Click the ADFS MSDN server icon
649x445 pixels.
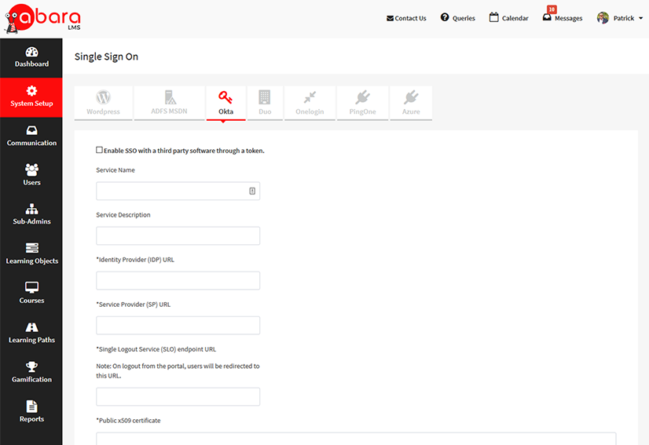click(x=170, y=97)
